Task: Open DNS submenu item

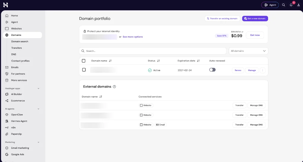Action: 14,54
